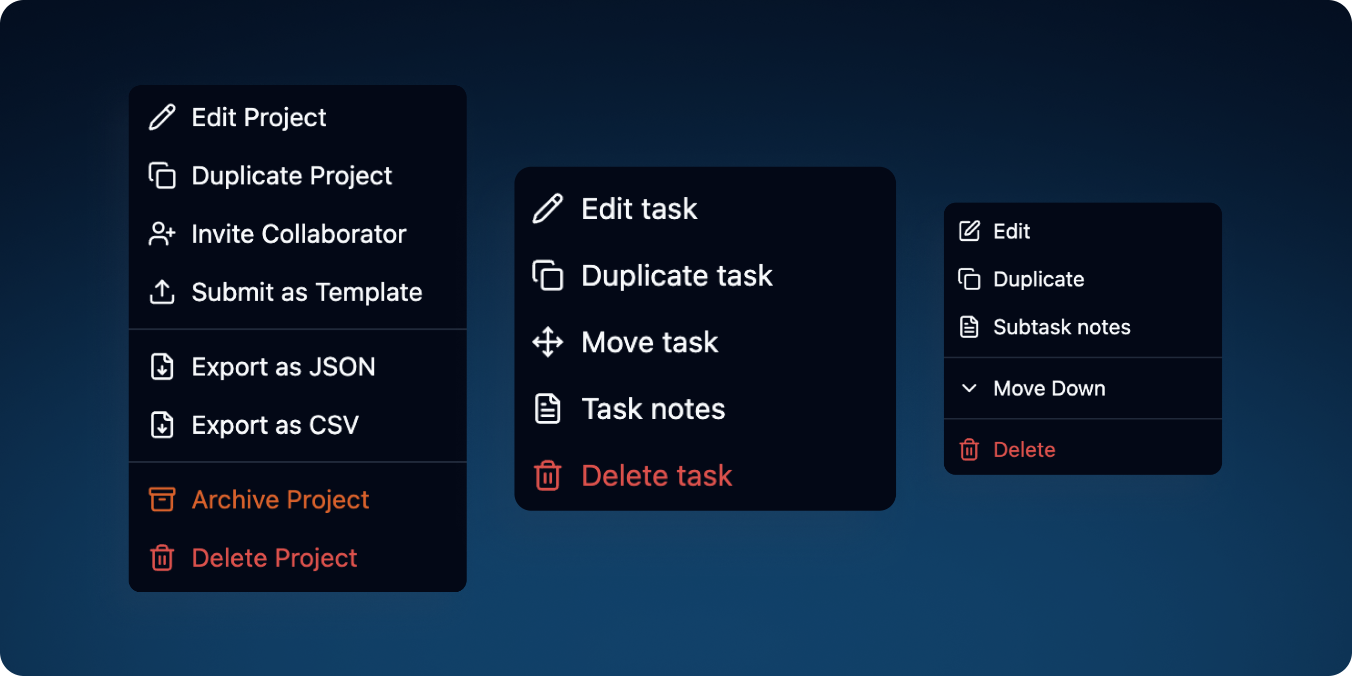Select the Move Down label
The image size is (1352, 676).
[x=1048, y=388]
